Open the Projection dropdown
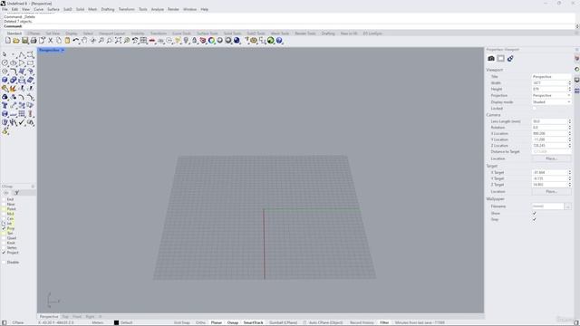Viewport: 580px width, 326px height. tap(551, 95)
